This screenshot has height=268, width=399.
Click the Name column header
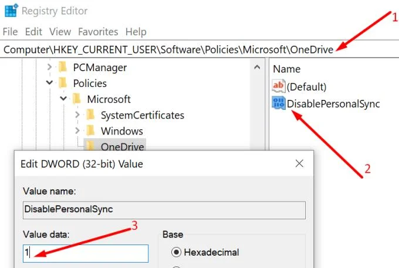pos(287,69)
